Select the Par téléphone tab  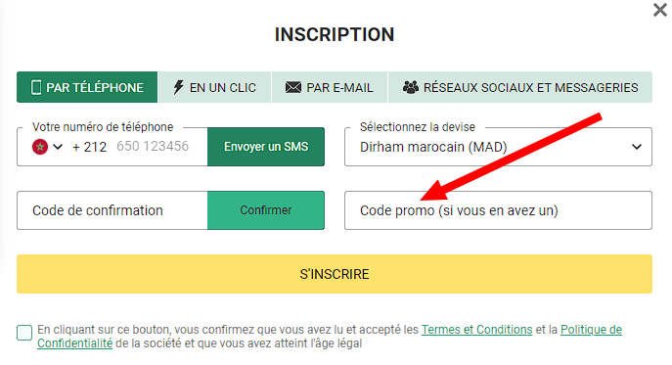tap(87, 87)
